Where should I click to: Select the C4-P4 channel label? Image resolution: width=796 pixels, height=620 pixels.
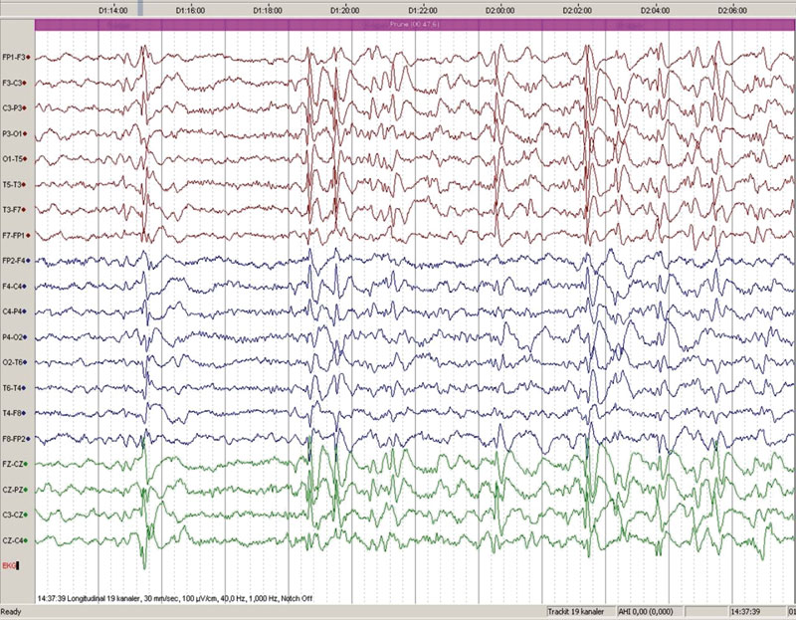pos(13,311)
